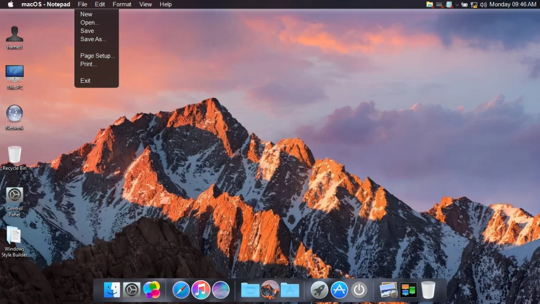Viewport: 540px width, 304px height.
Task: Click the Monday 09:46 AM clock
Action: (513, 4)
